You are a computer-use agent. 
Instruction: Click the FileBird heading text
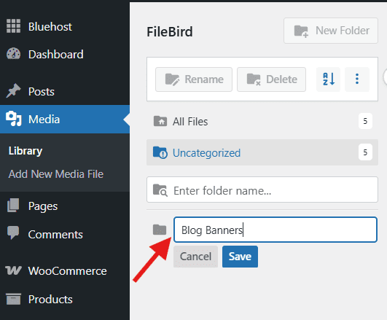[x=170, y=32]
